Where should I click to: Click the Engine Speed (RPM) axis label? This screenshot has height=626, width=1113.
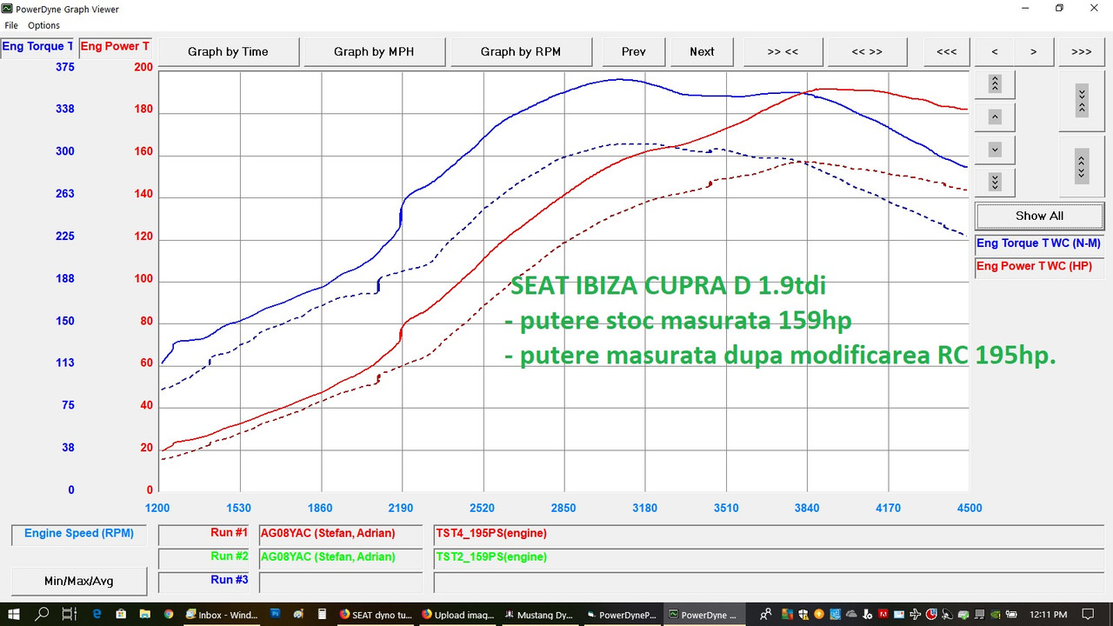click(x=79, y=534)
